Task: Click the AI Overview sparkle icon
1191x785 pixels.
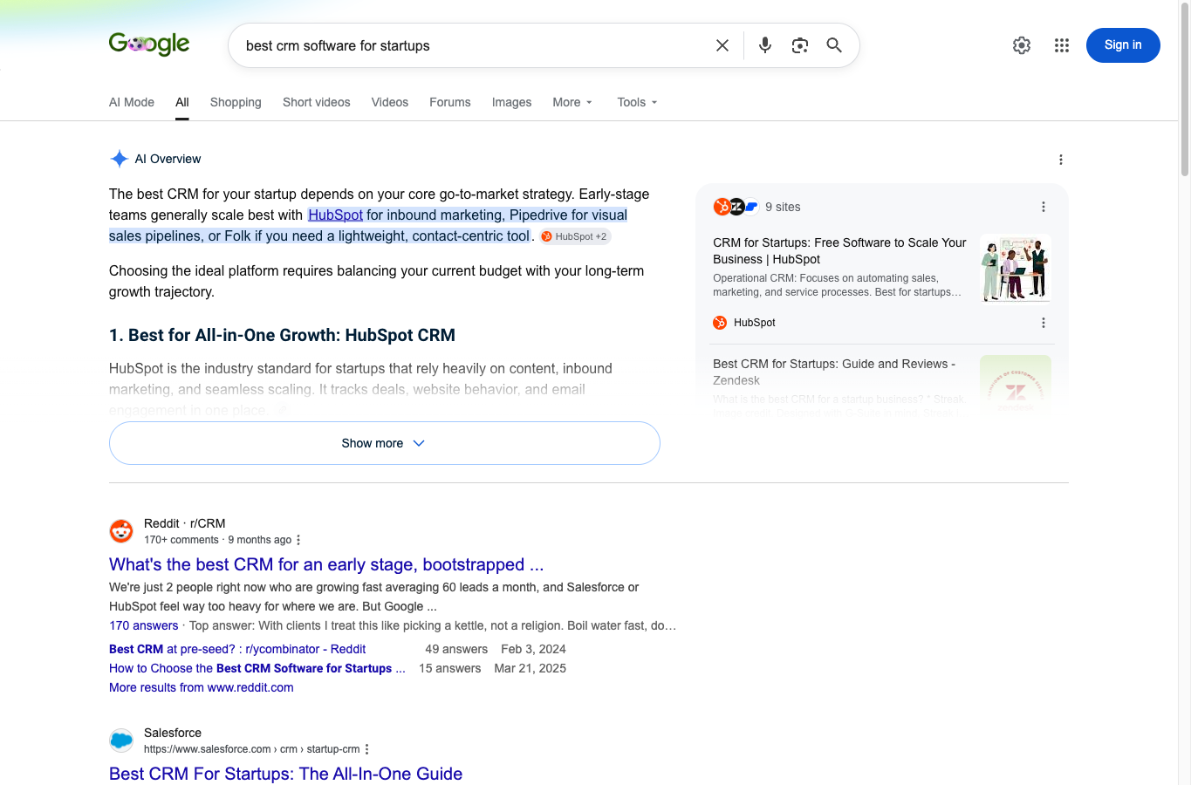Action: [x=120, y=159]
